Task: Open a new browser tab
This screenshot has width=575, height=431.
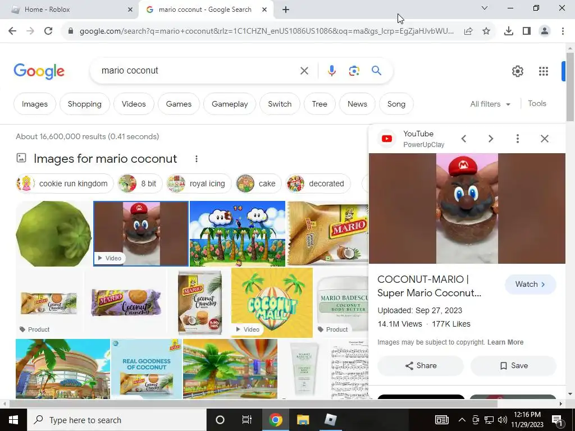Action: (x=286, y=10)
